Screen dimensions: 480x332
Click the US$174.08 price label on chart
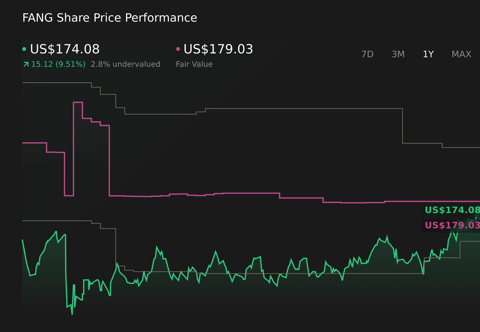[451, 210]
